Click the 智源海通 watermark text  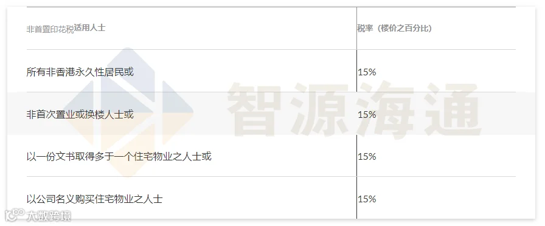[354, 109]
